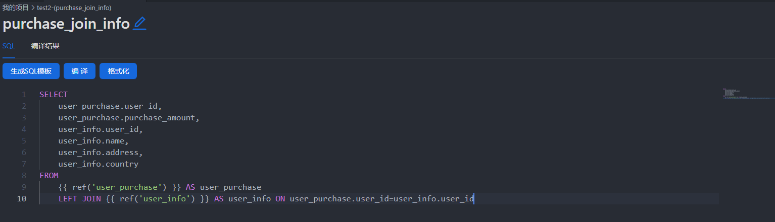
Task: Click the edit pencil icon beside purchase_join_info
Action: point(139,24)
